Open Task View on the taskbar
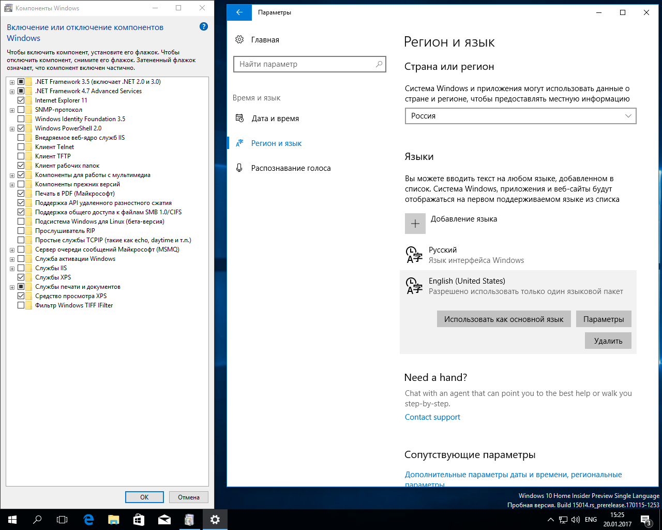Image resolution: width=662 pixels, height=530 pixels. [62, 520]
